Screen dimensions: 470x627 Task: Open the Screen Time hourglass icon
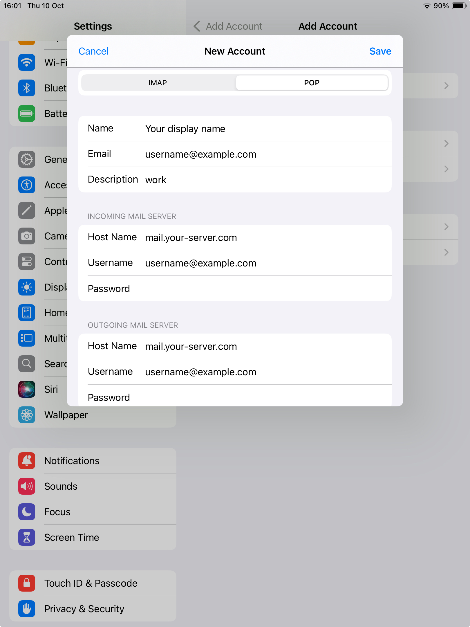(27, 537)
